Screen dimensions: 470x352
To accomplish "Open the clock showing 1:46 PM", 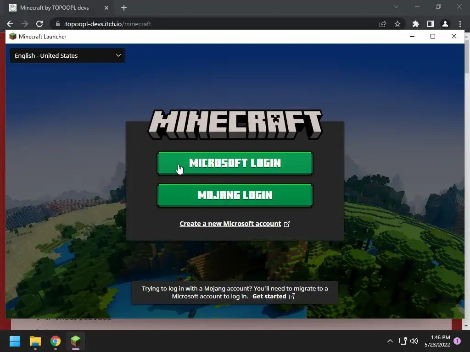I will 437,341.
